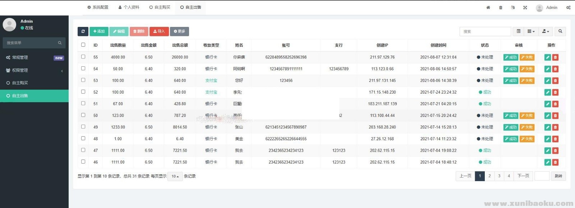Click the refresh table icon button

click(83, 32)
